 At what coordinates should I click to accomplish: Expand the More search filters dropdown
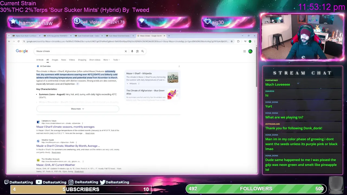tap(106, 60)
